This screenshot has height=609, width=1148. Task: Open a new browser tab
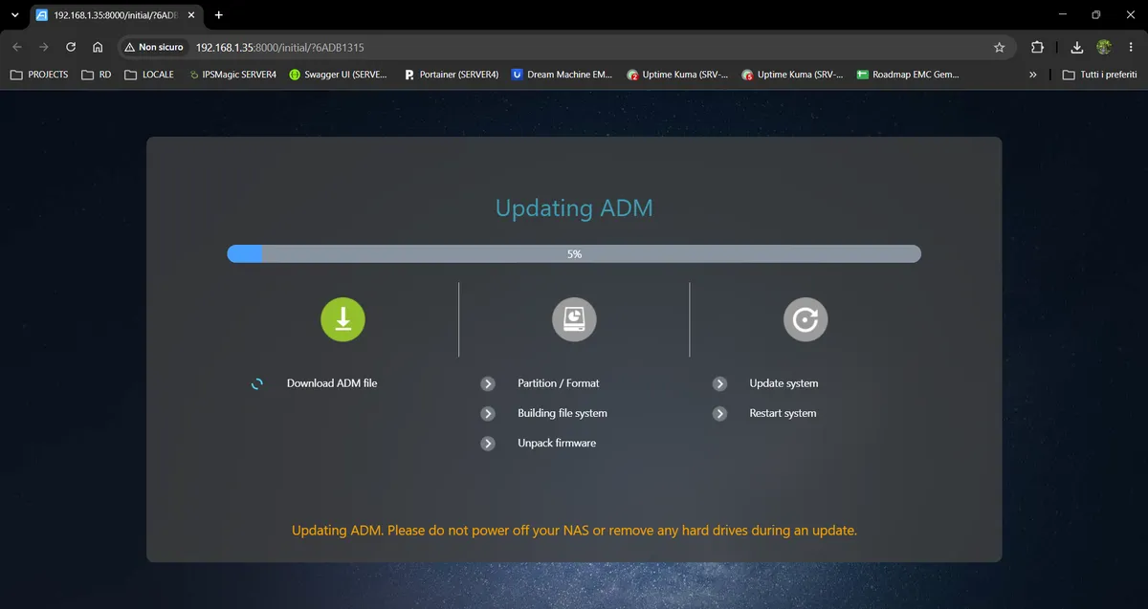(x=219, y=15)
